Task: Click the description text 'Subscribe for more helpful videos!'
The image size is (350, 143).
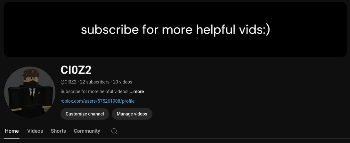Action: coord(94,91)
